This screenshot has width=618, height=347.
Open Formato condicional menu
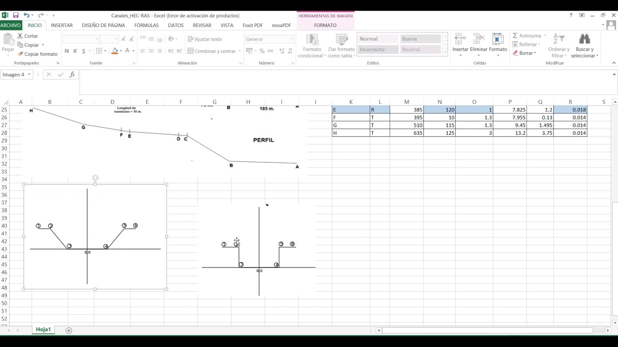312,46
